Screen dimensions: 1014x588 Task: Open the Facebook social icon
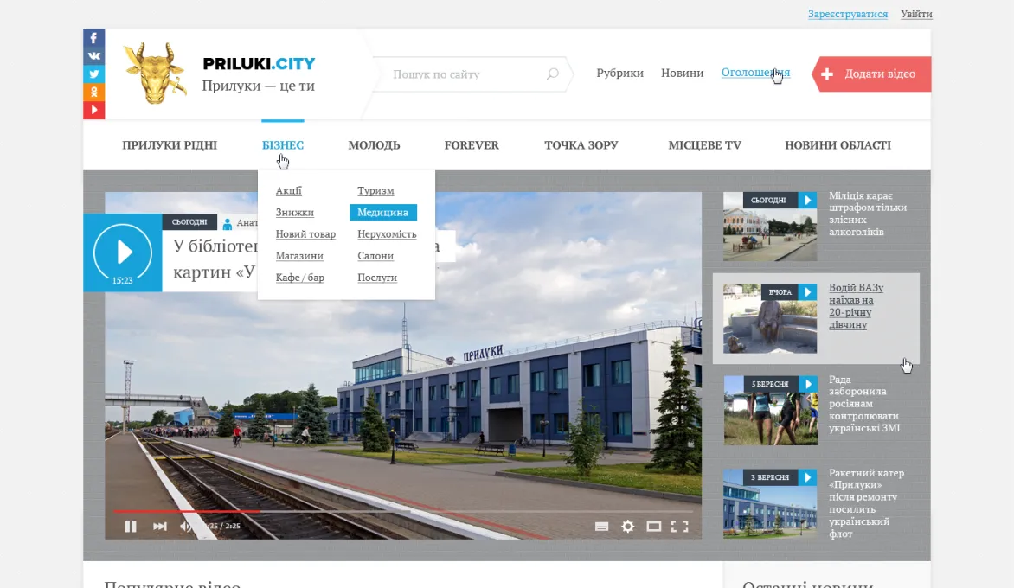pyautogui.click(x=93, y=38)
